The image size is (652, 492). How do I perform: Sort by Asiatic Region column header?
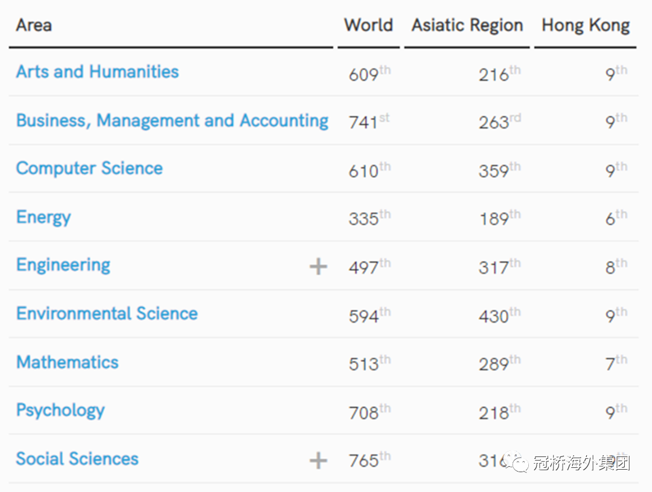click(x=467, y=26)
